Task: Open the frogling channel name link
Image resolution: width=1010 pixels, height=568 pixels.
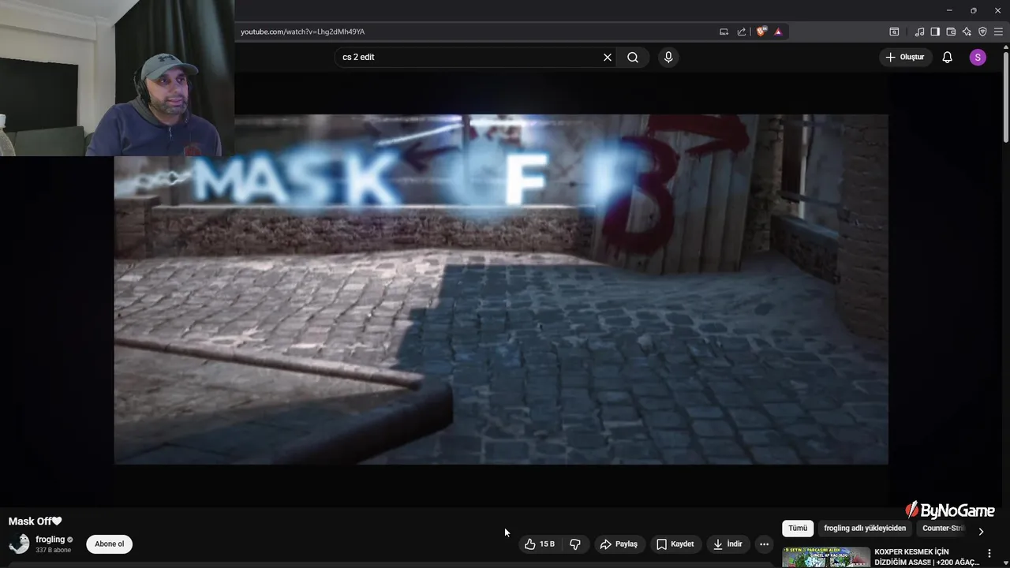Action: [x=50, y=540]
